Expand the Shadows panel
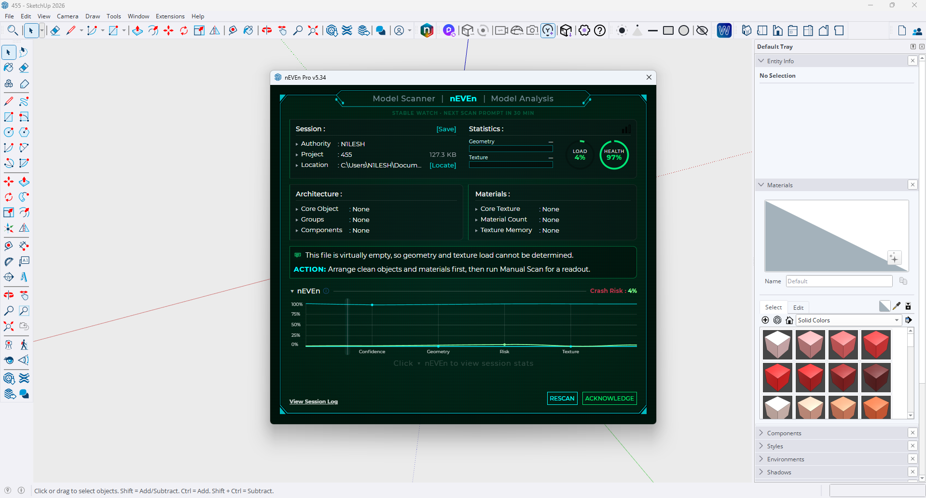Image resolution: width=926 pixels, height=498 pixels. point(761,472)
